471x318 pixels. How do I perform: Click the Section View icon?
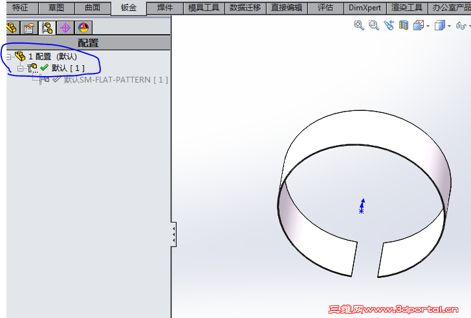point(404,25)
